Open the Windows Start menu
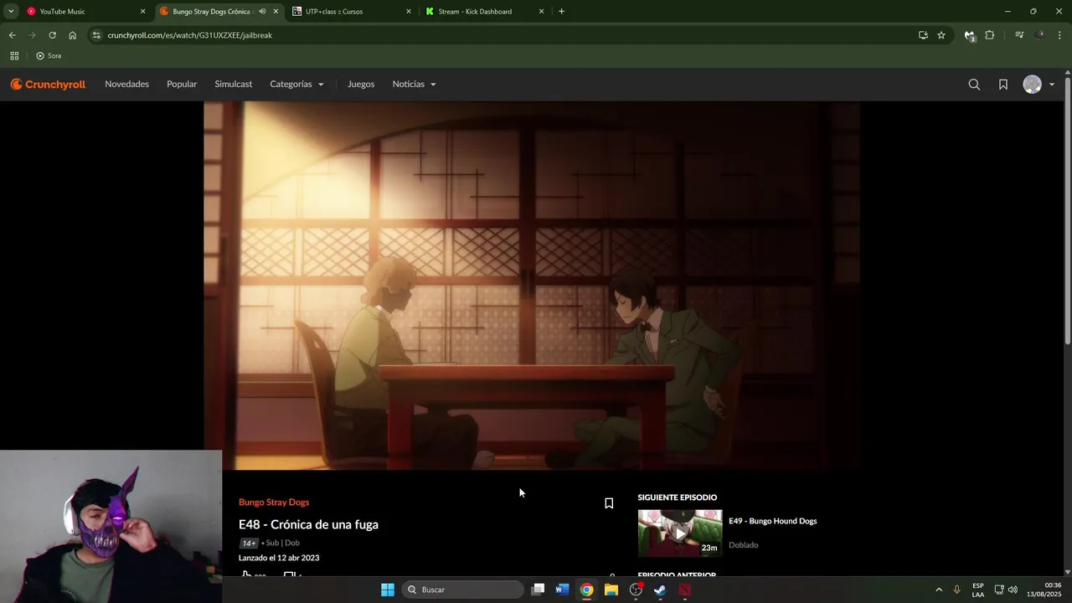Screen dimensions: 1072x603 click(388, 590)
